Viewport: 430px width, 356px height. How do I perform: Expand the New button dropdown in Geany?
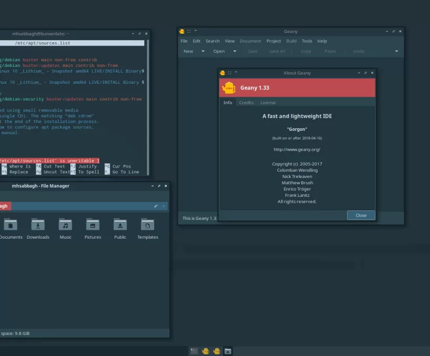[x=202, y=51]
